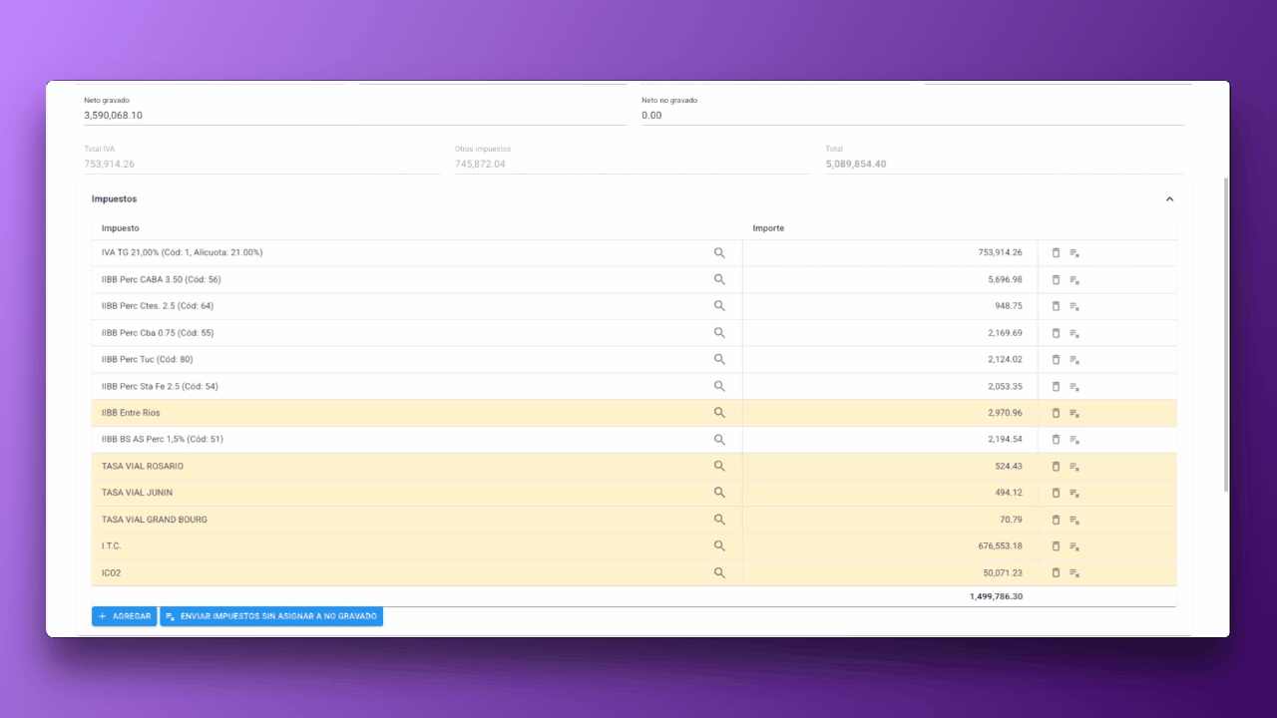Search tax for TASA VIAL GRAND BOURG
Screen dimensions: 1277x718
[x=719, y=520]
